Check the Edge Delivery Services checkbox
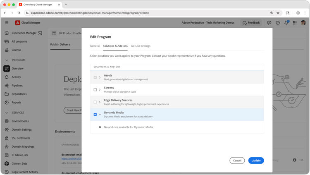Image resolution: width=310 pixels, height=175 pixels. coord(95,102)
